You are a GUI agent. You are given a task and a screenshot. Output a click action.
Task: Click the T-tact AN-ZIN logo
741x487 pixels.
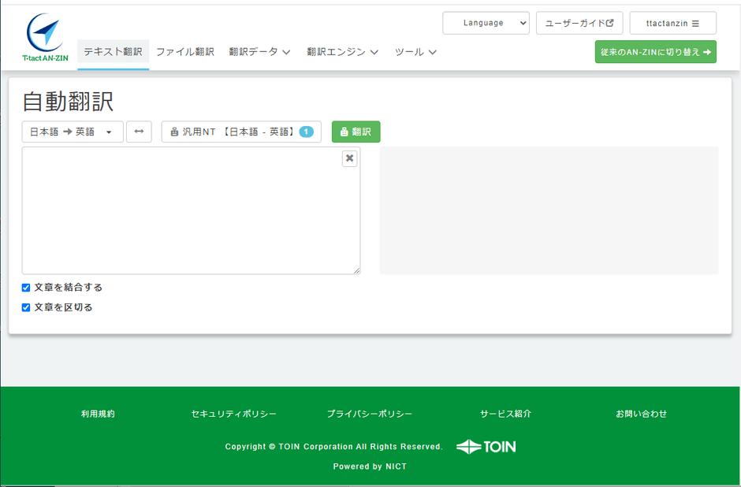43,32
